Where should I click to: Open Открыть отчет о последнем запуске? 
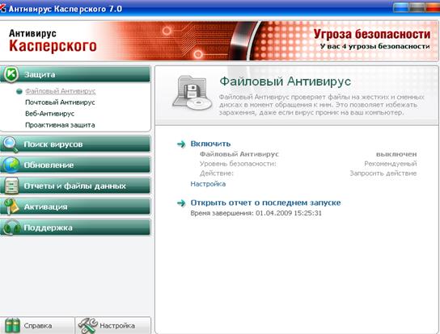coord(265,202)
